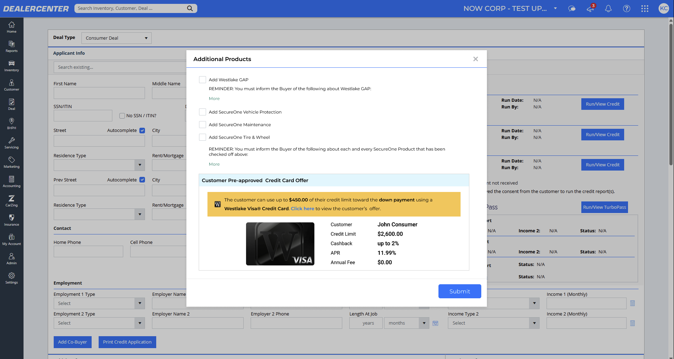
Task: Click the Westlake Visa card image
Action: point(280,244)
